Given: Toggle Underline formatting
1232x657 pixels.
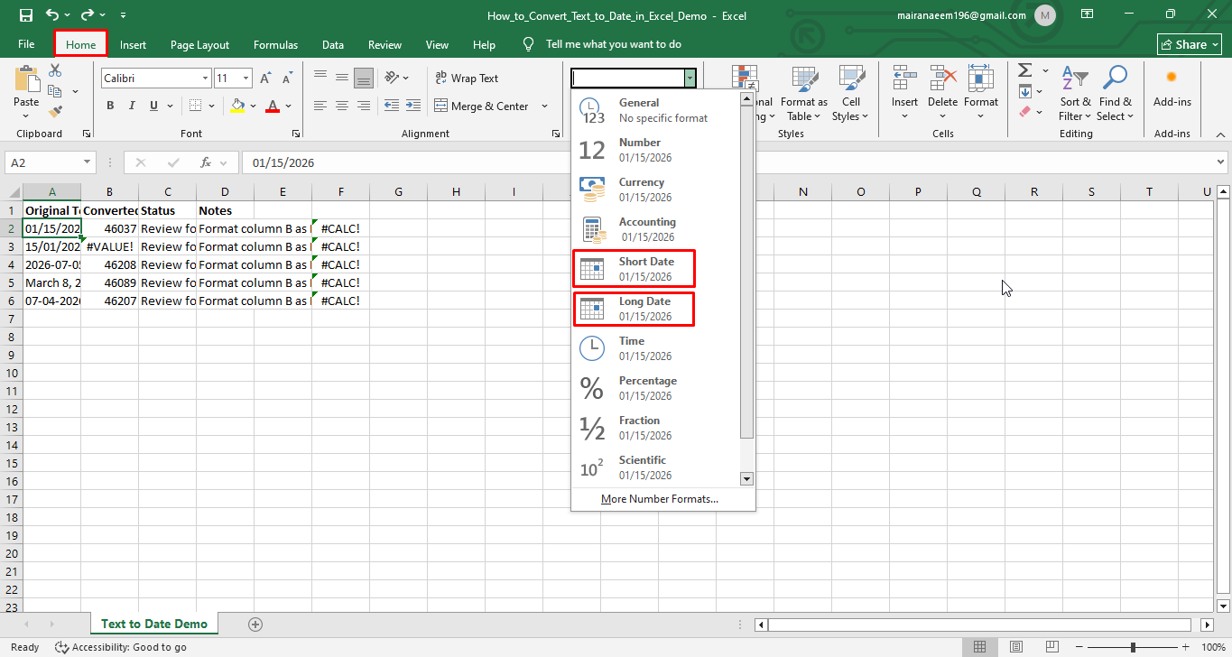Looking at the screenshot, I should 154,106.
